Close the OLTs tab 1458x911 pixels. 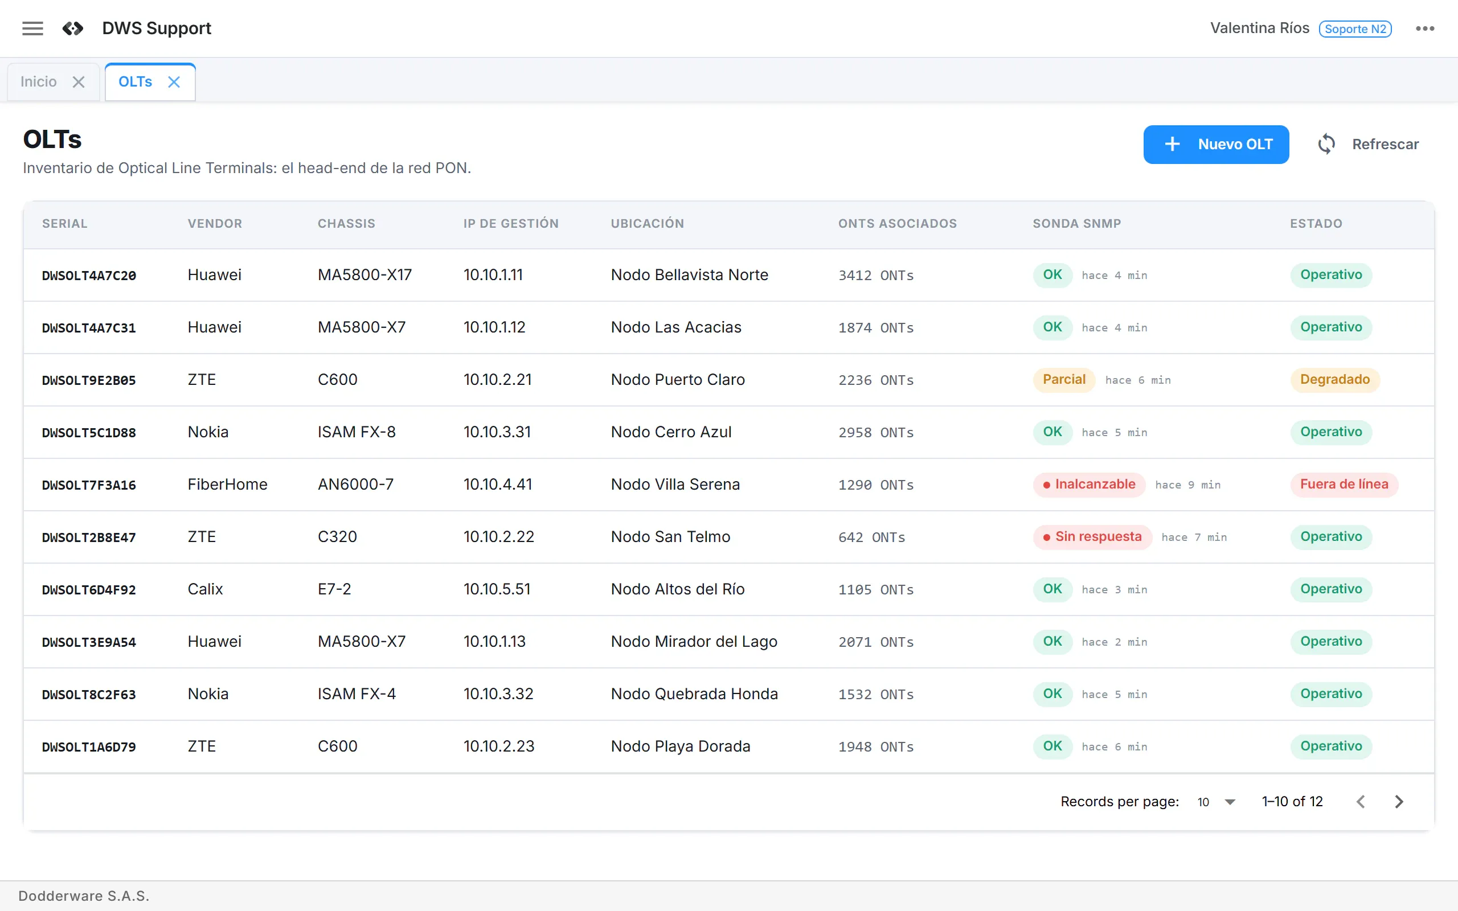click(174, 82)
